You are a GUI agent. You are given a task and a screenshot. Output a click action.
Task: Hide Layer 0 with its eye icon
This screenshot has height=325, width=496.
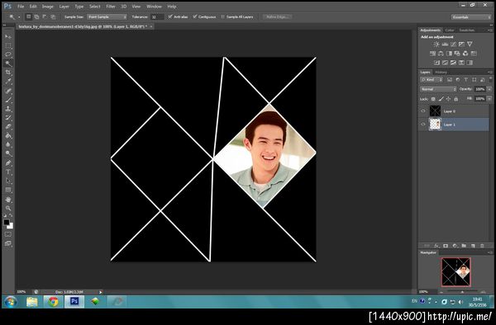(423, 111)
